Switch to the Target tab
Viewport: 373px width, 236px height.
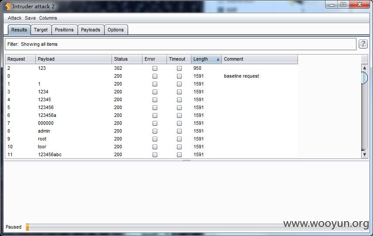click(x=41, y=30)
